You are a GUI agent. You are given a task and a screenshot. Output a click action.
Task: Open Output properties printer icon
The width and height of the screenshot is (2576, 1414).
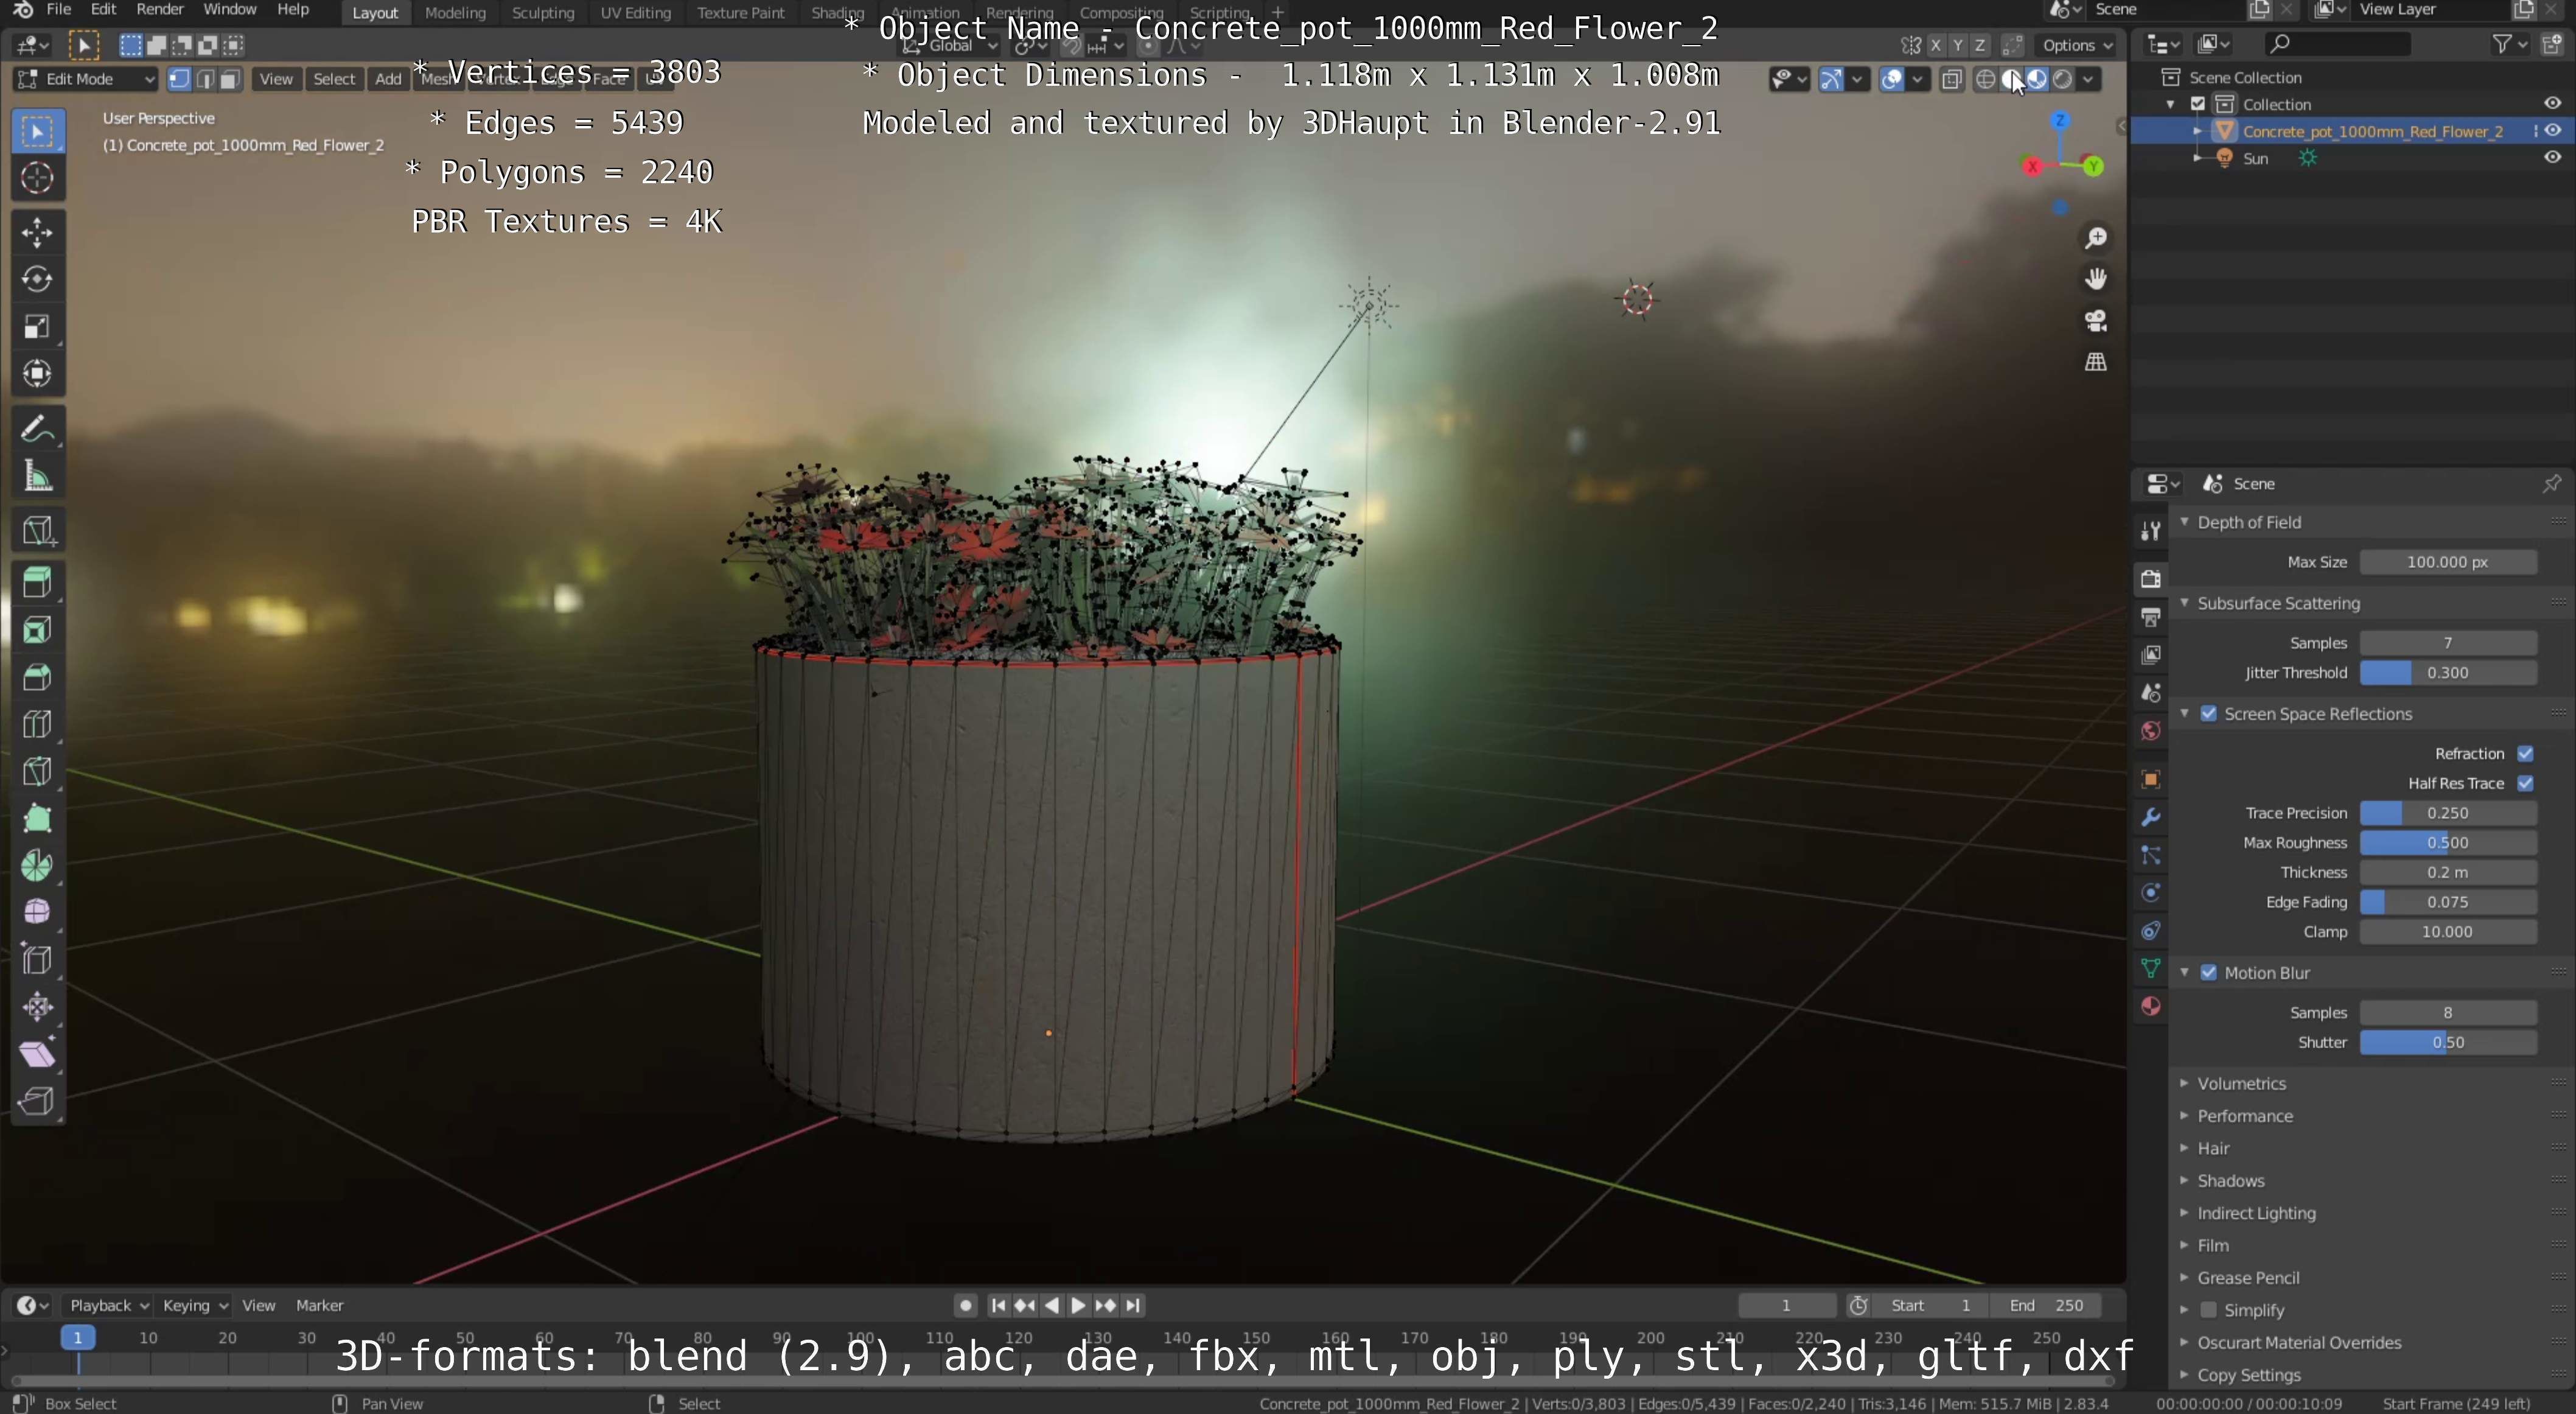(2150, 617)
